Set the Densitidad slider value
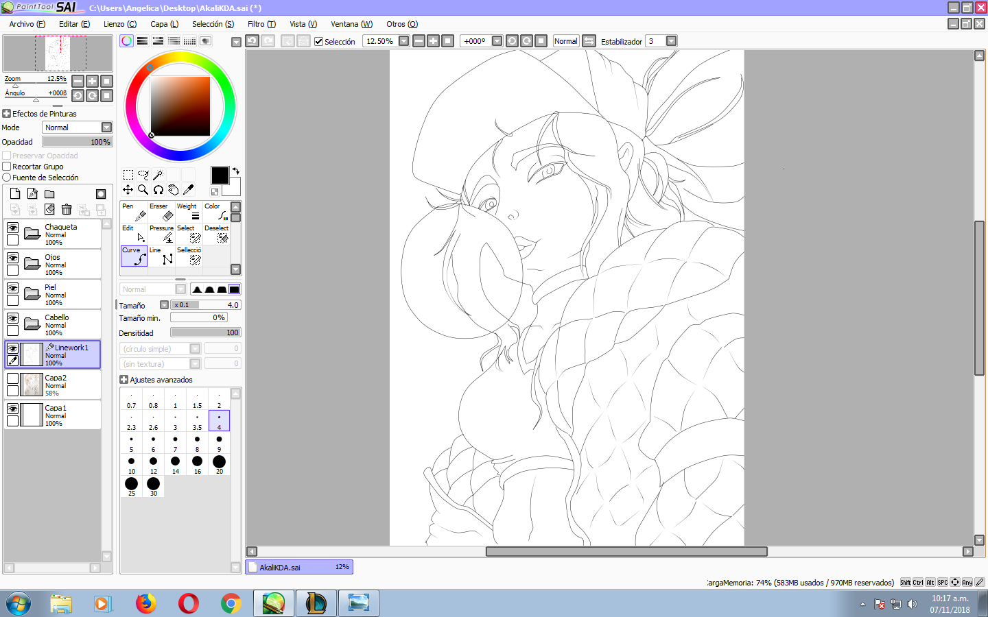The image size is (988, 617). coord(205,332)
